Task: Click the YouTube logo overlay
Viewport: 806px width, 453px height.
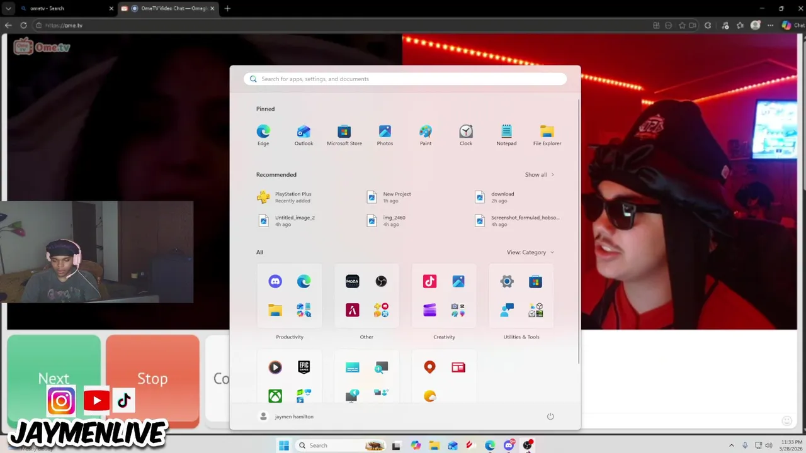Action: pos(96,401)
